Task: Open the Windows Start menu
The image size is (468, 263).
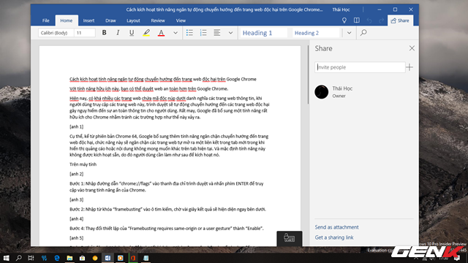Action: coord(6,258)
